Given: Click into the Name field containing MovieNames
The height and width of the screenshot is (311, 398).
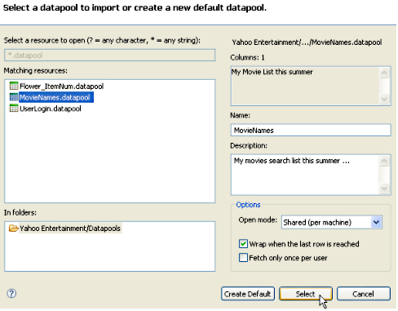Looking at the screenshot, I should click(311, 131).
